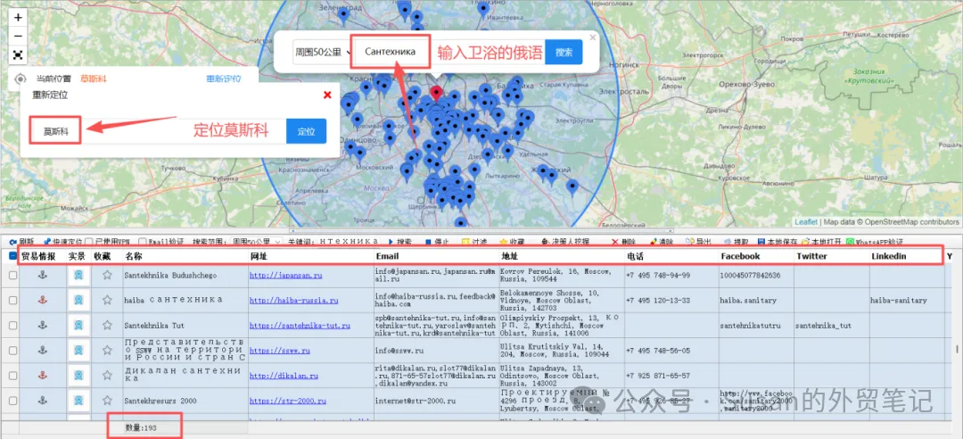Click trade intelligence anchor icon for Santekhnika Tut
Viewport: 963px width, 439px height.
tap(43, 326)
